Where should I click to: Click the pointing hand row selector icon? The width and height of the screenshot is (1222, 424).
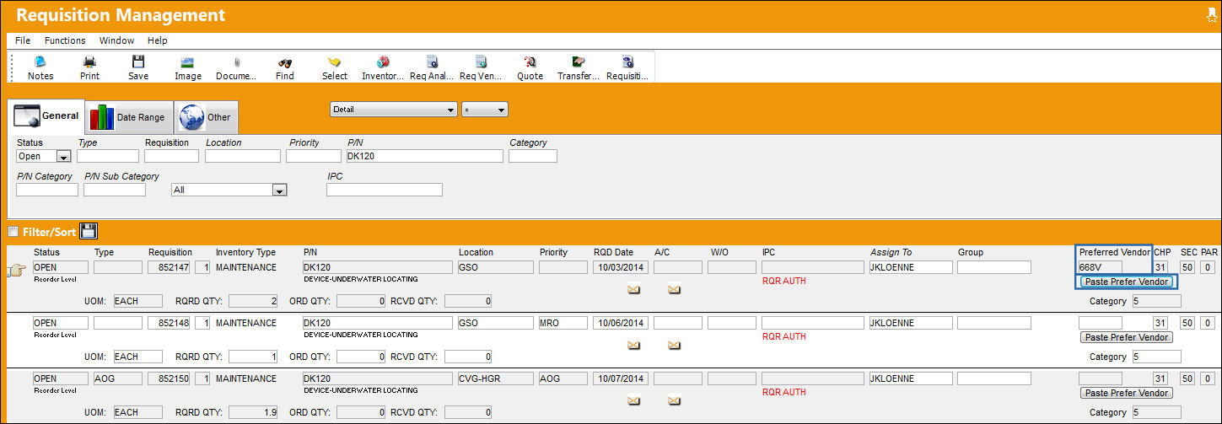click(15, 270)
